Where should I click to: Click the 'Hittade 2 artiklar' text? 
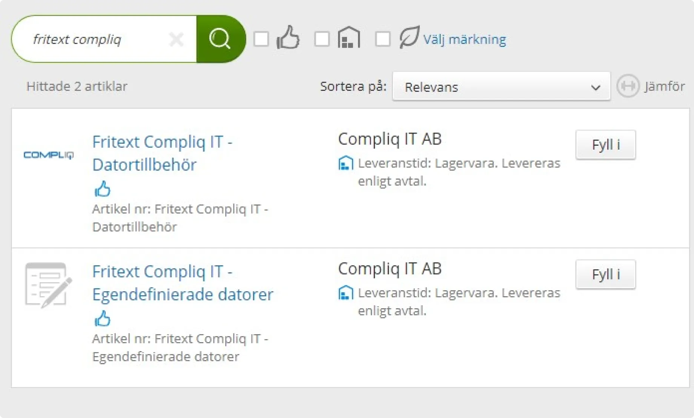(77, 86)
